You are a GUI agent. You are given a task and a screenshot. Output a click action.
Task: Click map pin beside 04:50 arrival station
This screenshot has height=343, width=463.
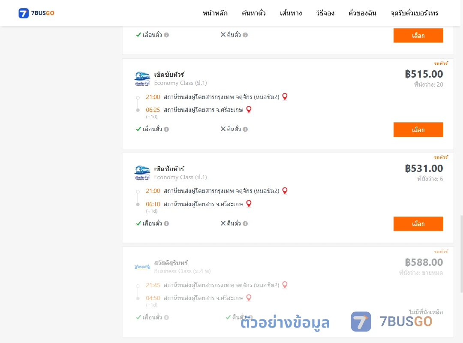(x=249, y=298)
